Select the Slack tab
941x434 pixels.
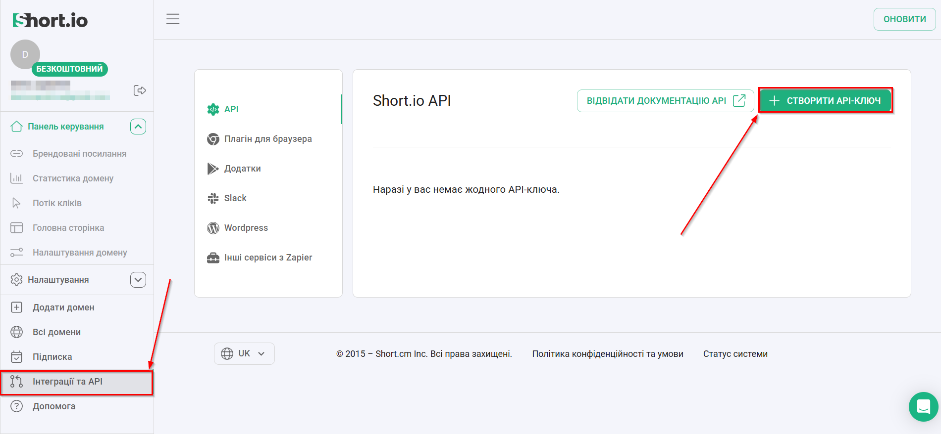coord(267,198)
